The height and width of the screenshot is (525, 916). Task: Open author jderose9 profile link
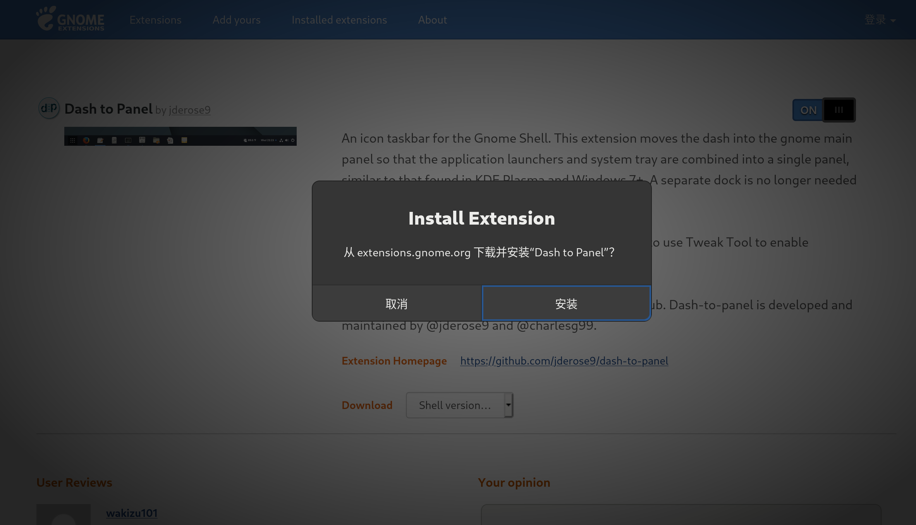[x=190, y=110]
